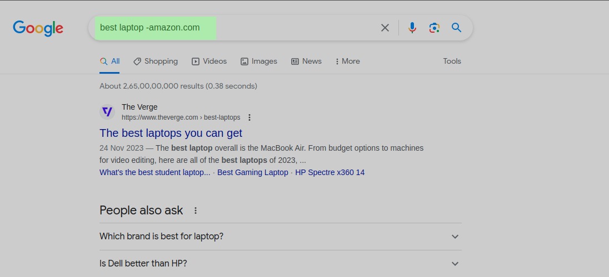
Task: Open the 'Best Gaming Laptop' sitelink
Action: click(x=253, y=172)
